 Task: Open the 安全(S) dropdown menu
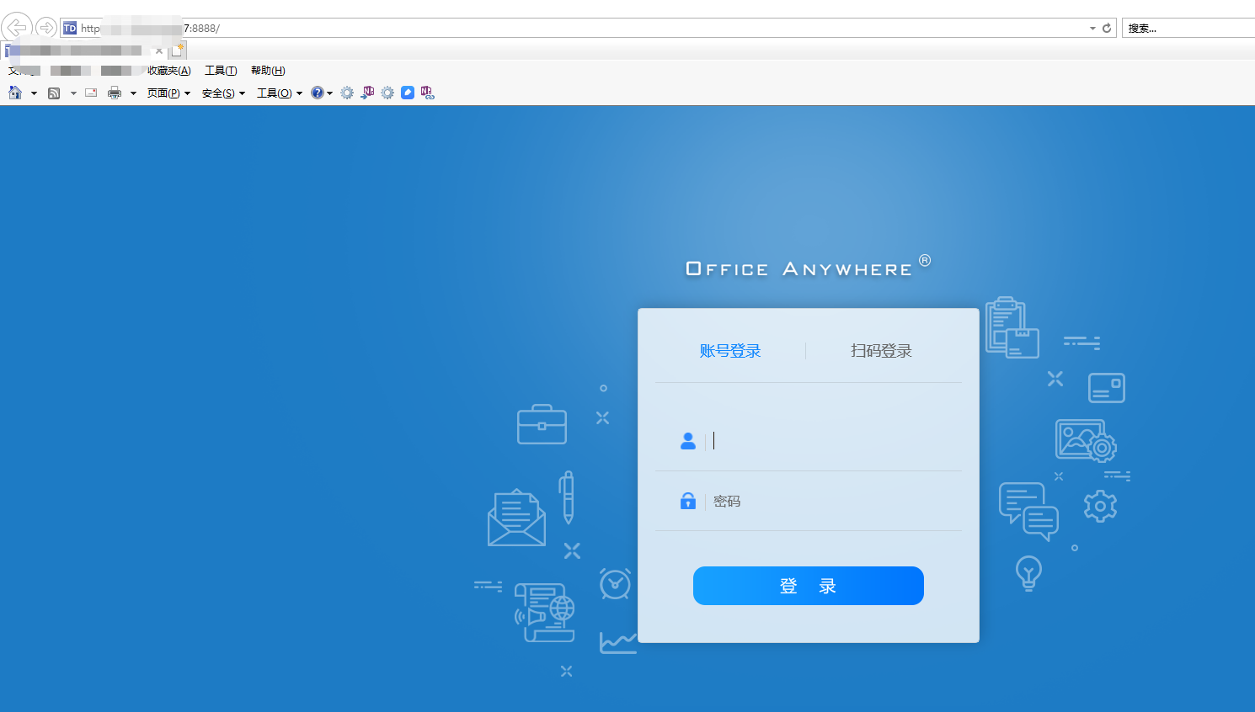coord(223,93)
